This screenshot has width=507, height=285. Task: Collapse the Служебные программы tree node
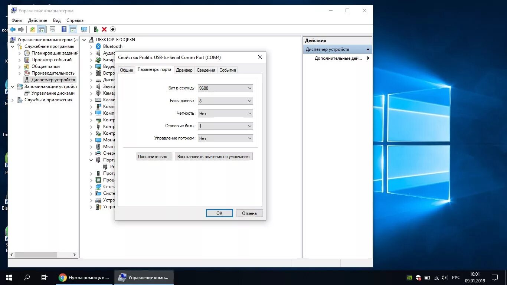pos(13,46)
